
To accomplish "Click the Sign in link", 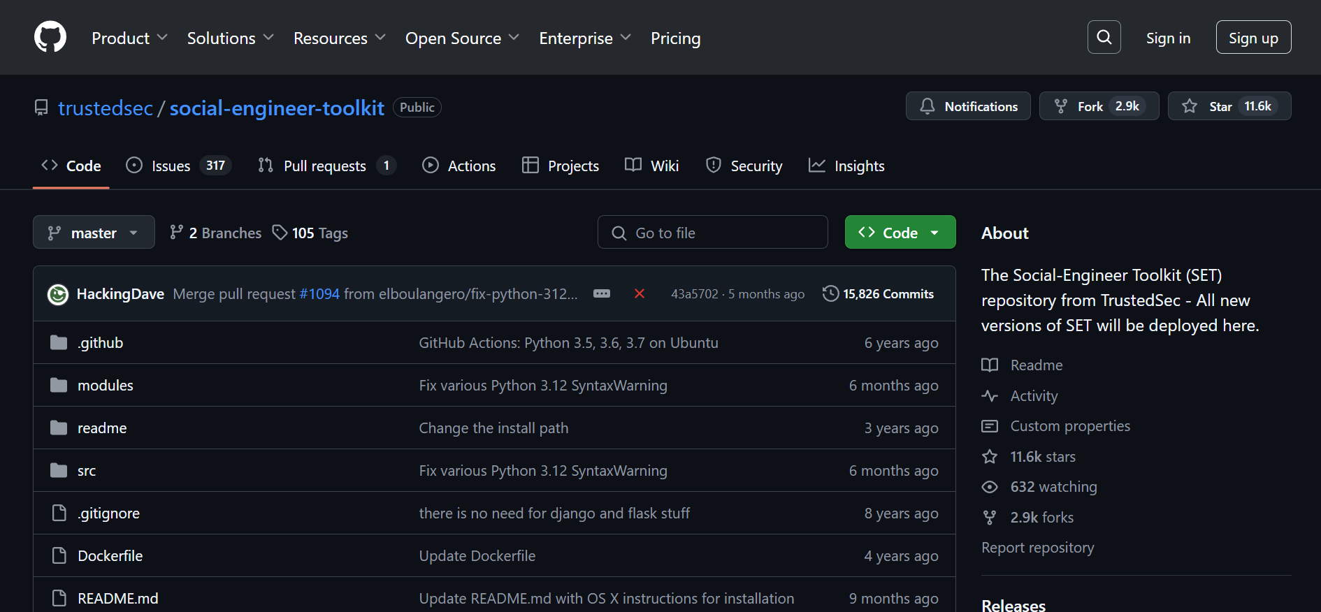I will 1169,38.
